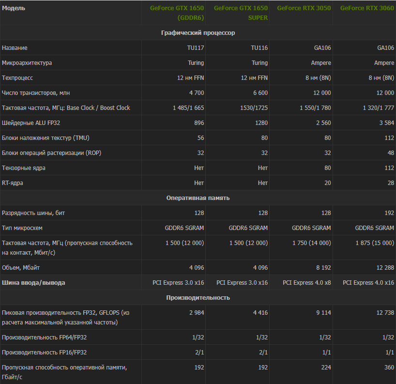Click the 'Разрядность шины, бит' label
Screen dimensions: 396x384
pyautogui.click(x=33, y=213)
